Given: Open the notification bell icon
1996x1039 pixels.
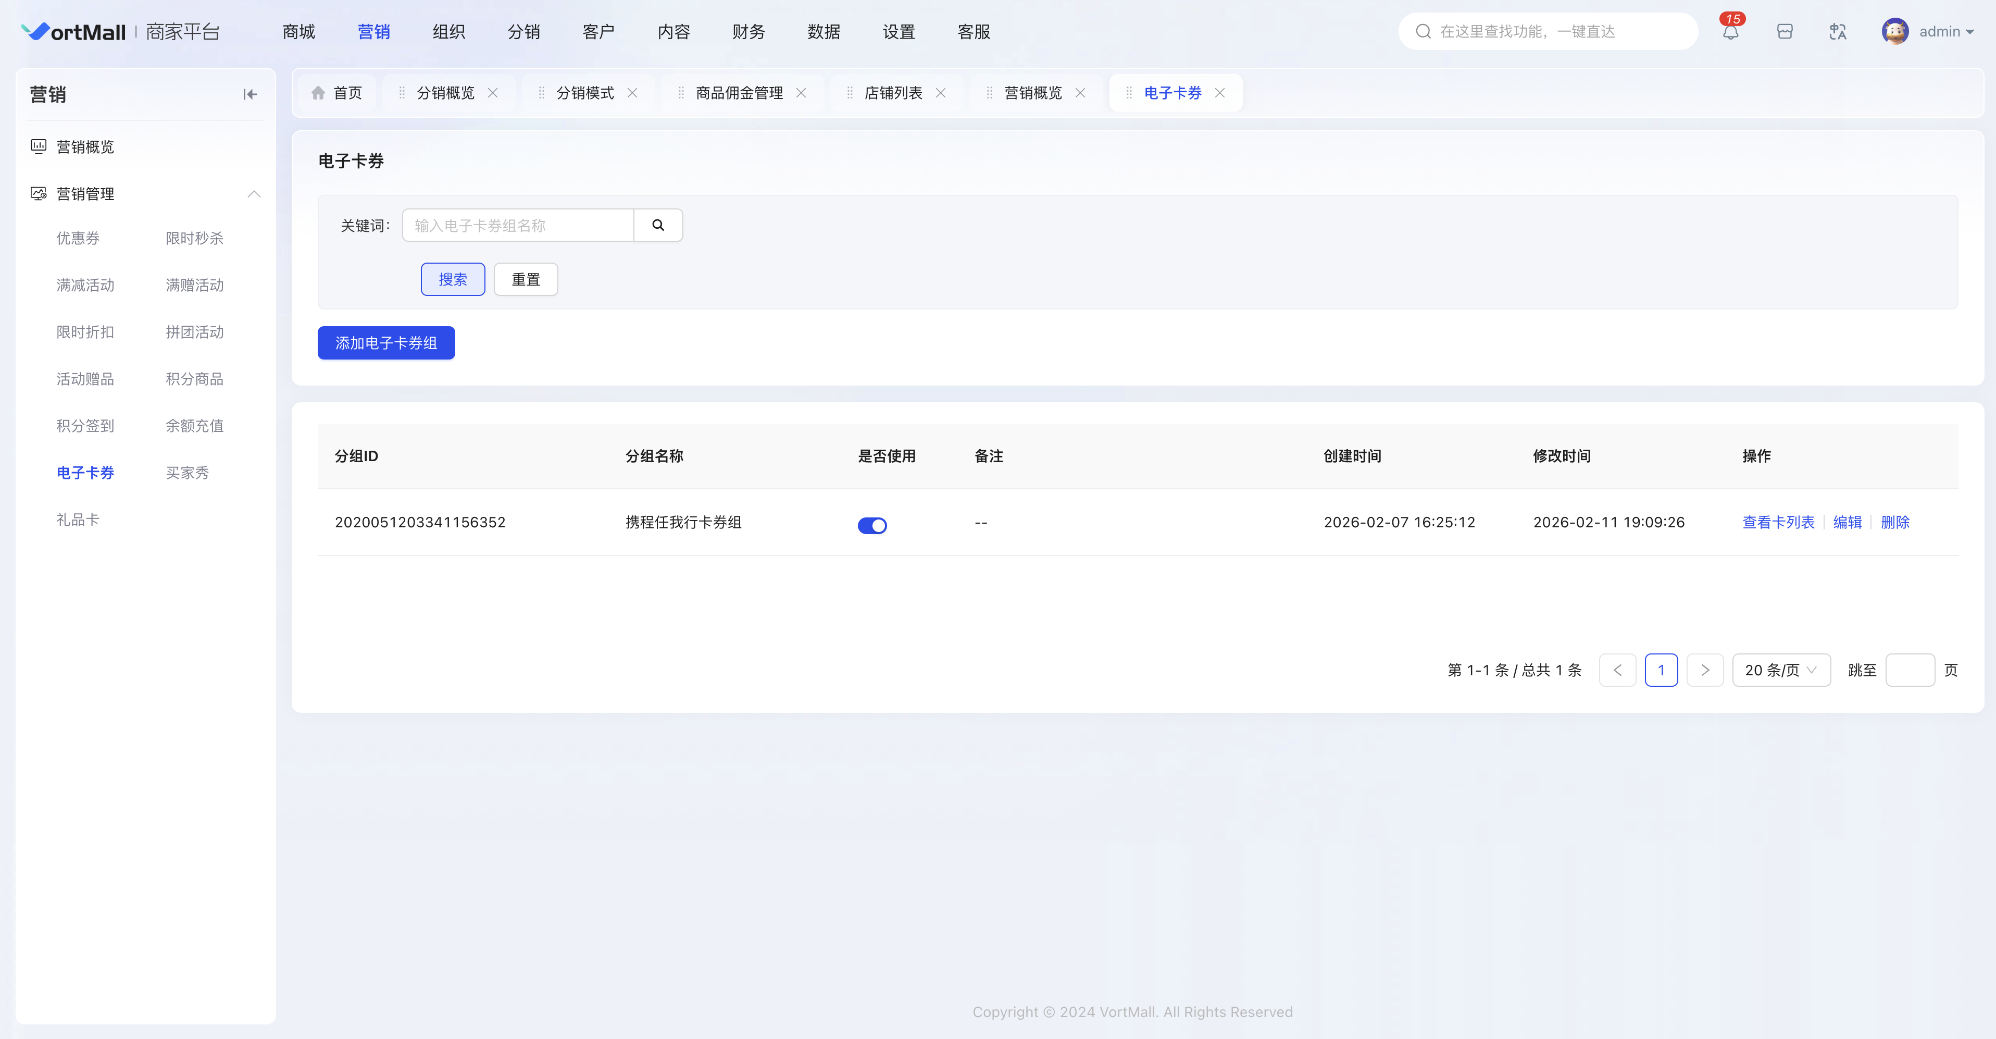Looking at the screenshot, I should point(1730,32).
